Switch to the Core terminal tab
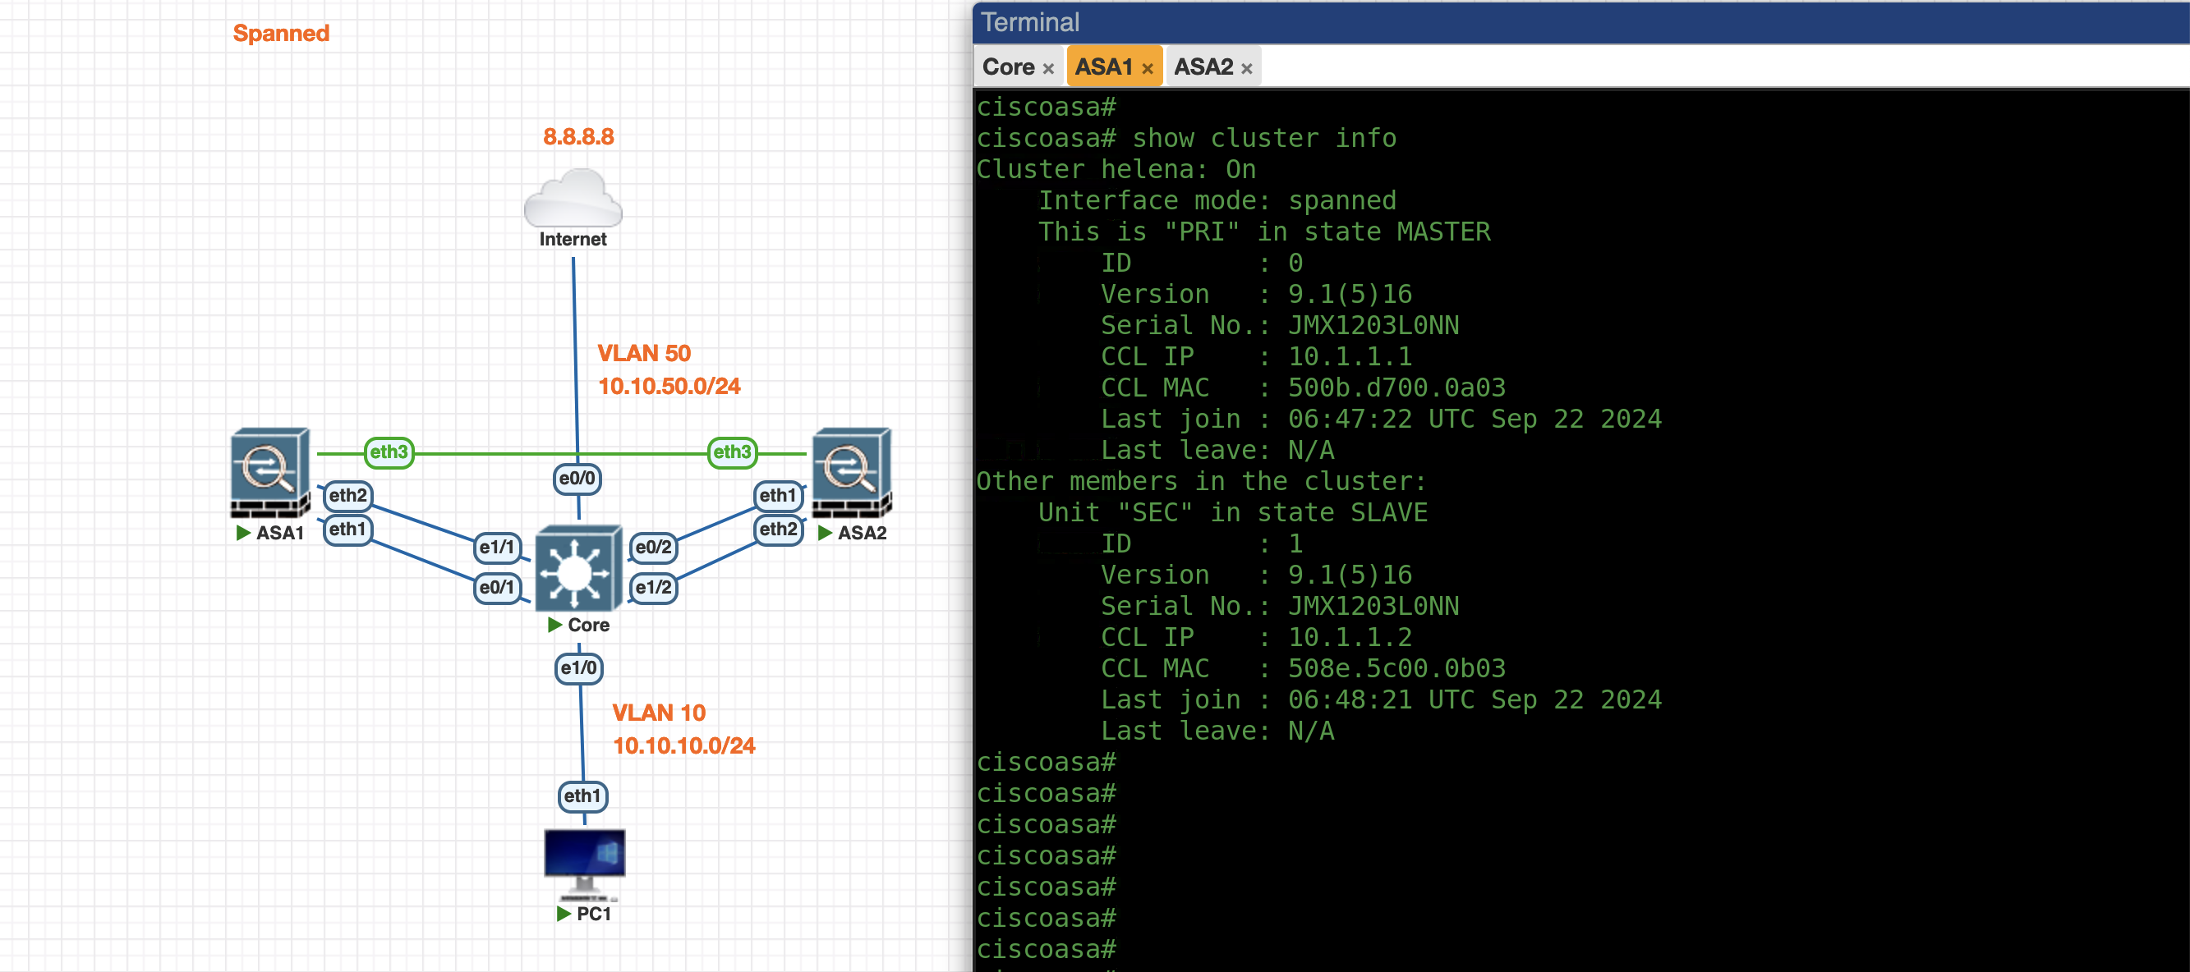2190x972 pixels. (1008, 67)
